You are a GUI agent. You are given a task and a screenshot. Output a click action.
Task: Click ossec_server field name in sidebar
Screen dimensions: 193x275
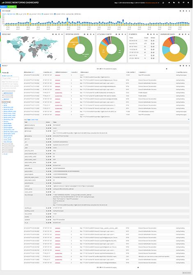8,140
